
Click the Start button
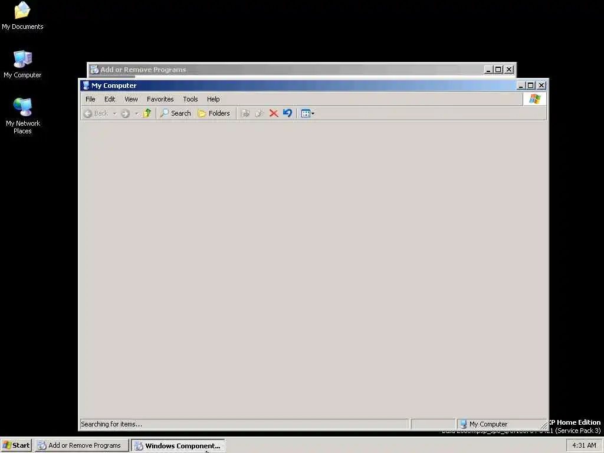click(17, 445)
